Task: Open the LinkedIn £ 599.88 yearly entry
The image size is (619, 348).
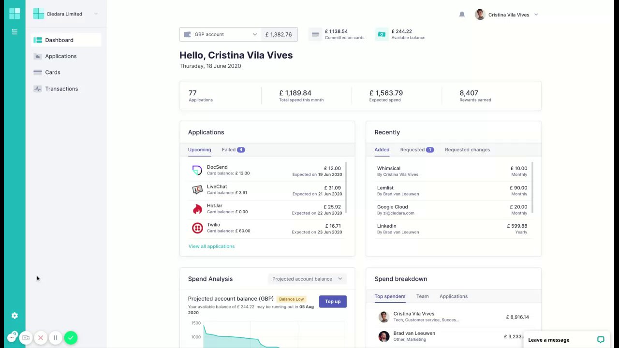Action: click(x=452, y=229)
